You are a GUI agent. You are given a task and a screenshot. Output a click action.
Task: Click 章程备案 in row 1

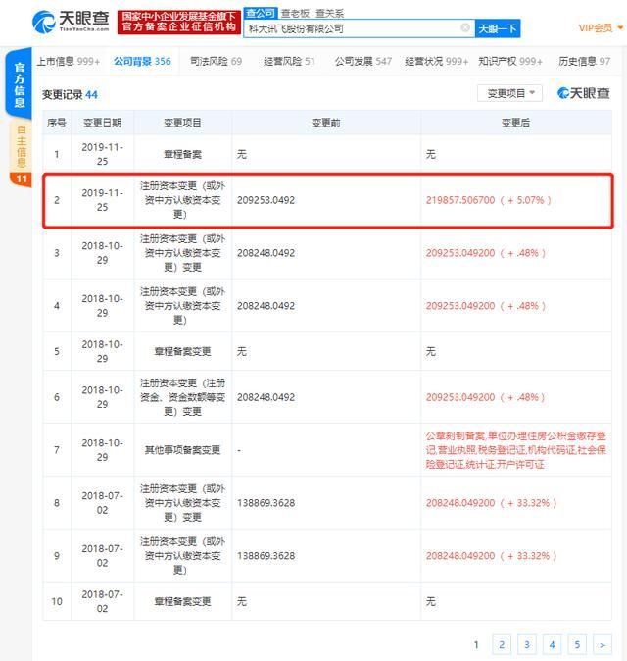click(183, 154)
